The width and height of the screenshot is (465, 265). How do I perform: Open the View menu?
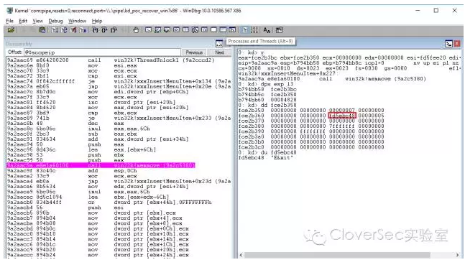[x=37, y=21]
